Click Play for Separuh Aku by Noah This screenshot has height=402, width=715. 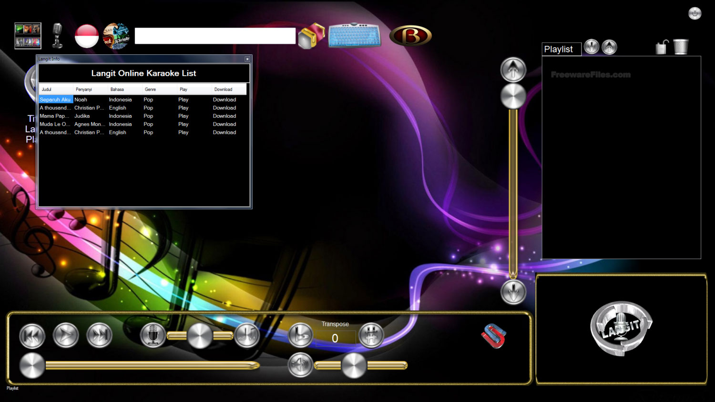(184, 100)
